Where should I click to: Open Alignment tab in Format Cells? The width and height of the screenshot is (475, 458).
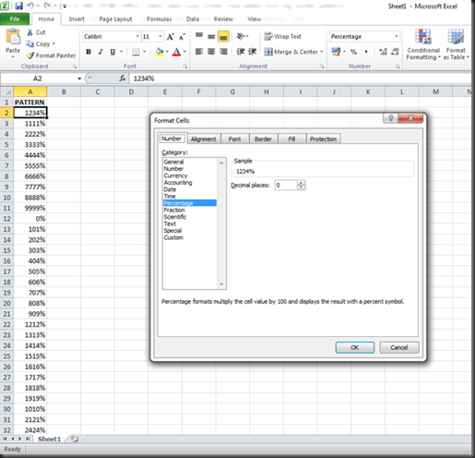(x=203, y=139)
